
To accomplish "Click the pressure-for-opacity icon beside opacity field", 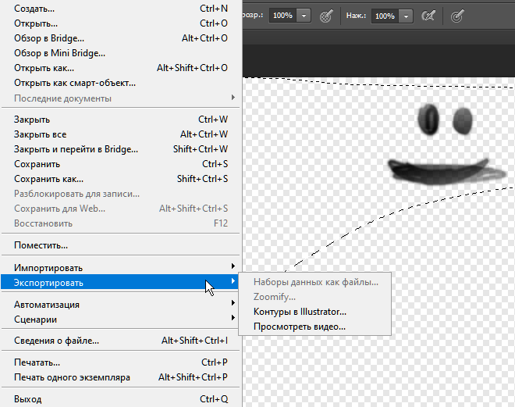I will pyautogui.click(x=329, y=16).
